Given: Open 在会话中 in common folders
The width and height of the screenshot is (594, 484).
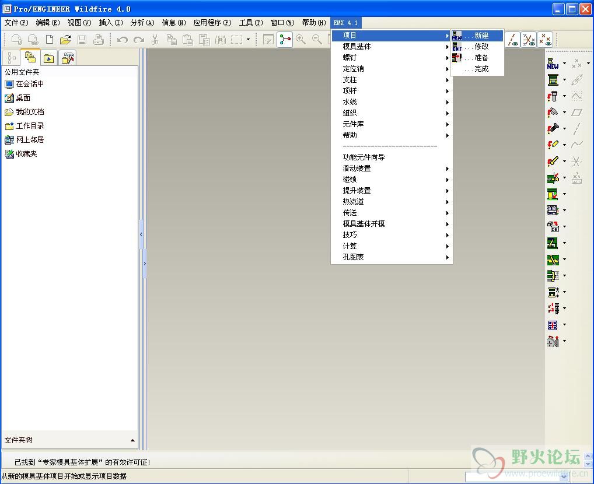Looking at the screenshot, I should [x=25, y=84].
